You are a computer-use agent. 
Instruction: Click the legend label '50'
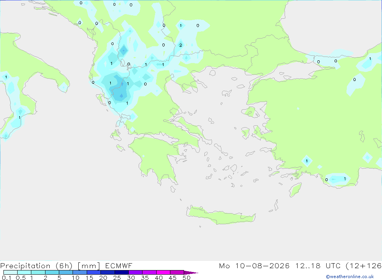[x=186, y=278]
